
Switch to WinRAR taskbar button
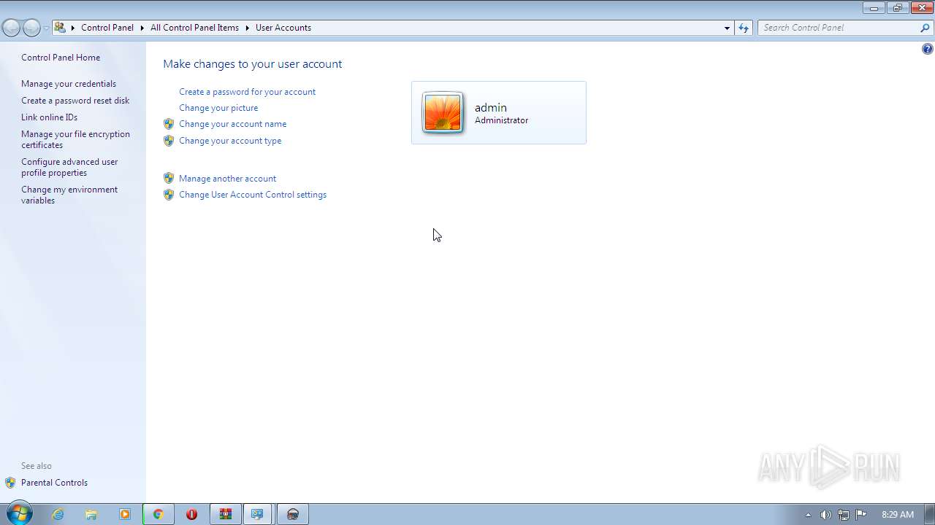point(226,514)
